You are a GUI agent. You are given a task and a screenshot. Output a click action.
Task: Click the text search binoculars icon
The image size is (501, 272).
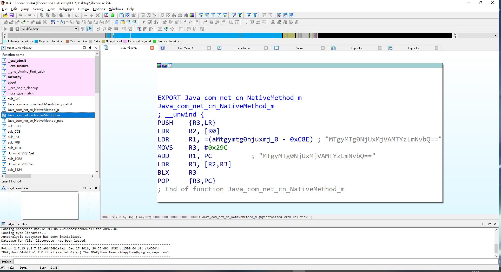click(x=48, y=15)
